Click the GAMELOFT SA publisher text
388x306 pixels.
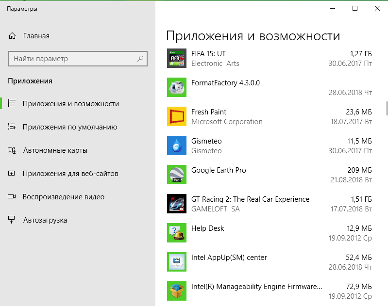(x=215, y=209)
